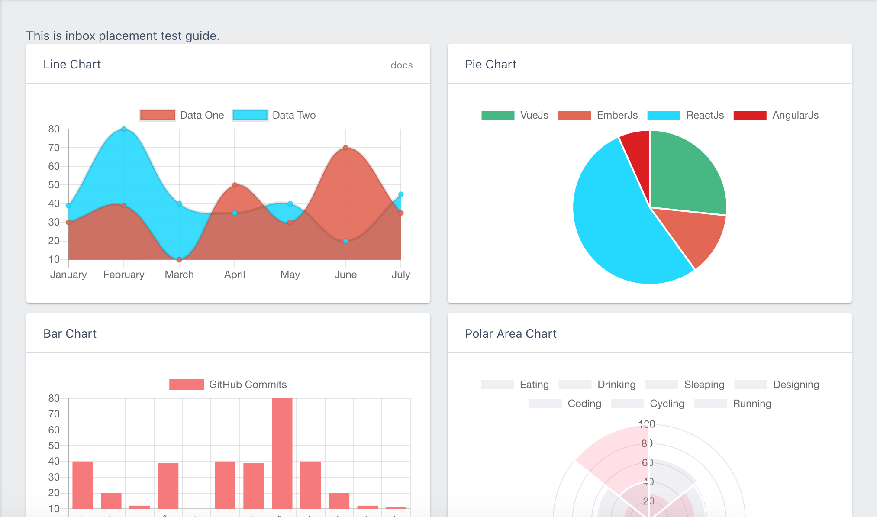877x517 pixels.
Task: Click Data Two point at February peak
Action: [124, 129]
